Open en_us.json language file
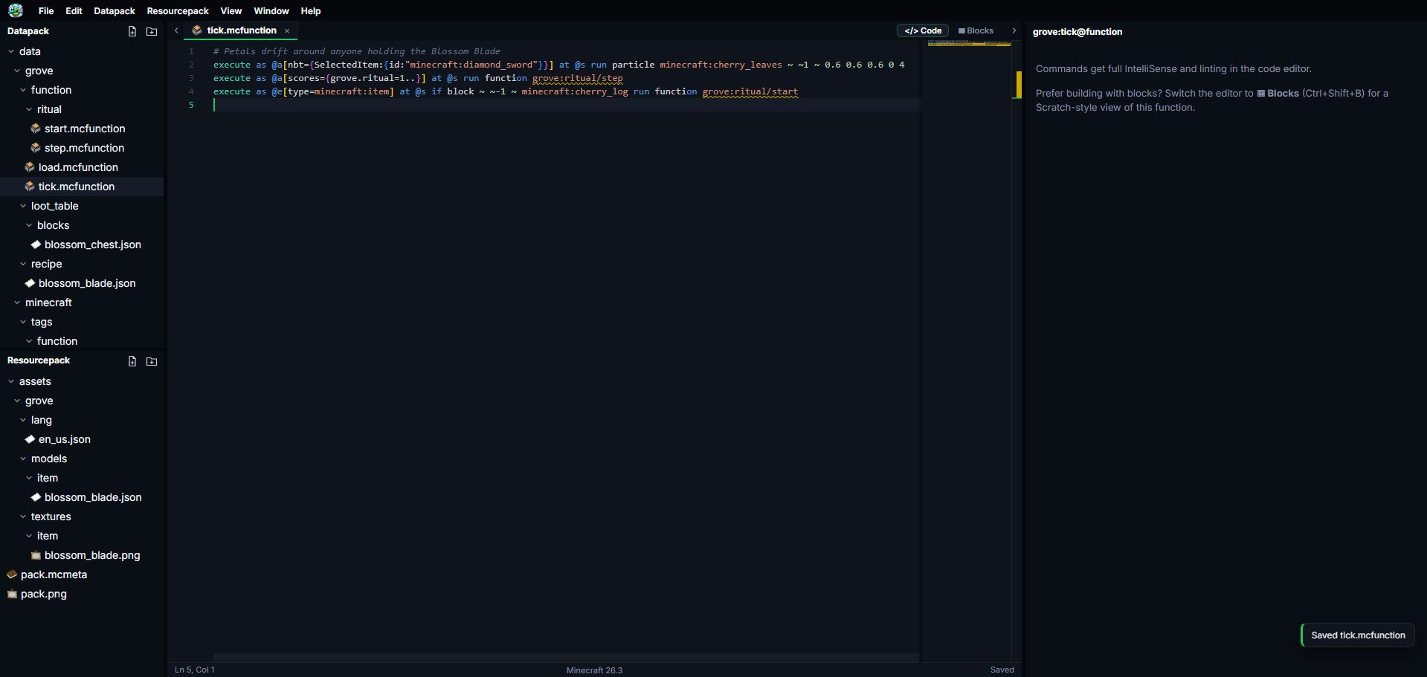This screenshot has width=1427, height=677. click(82, 439)
